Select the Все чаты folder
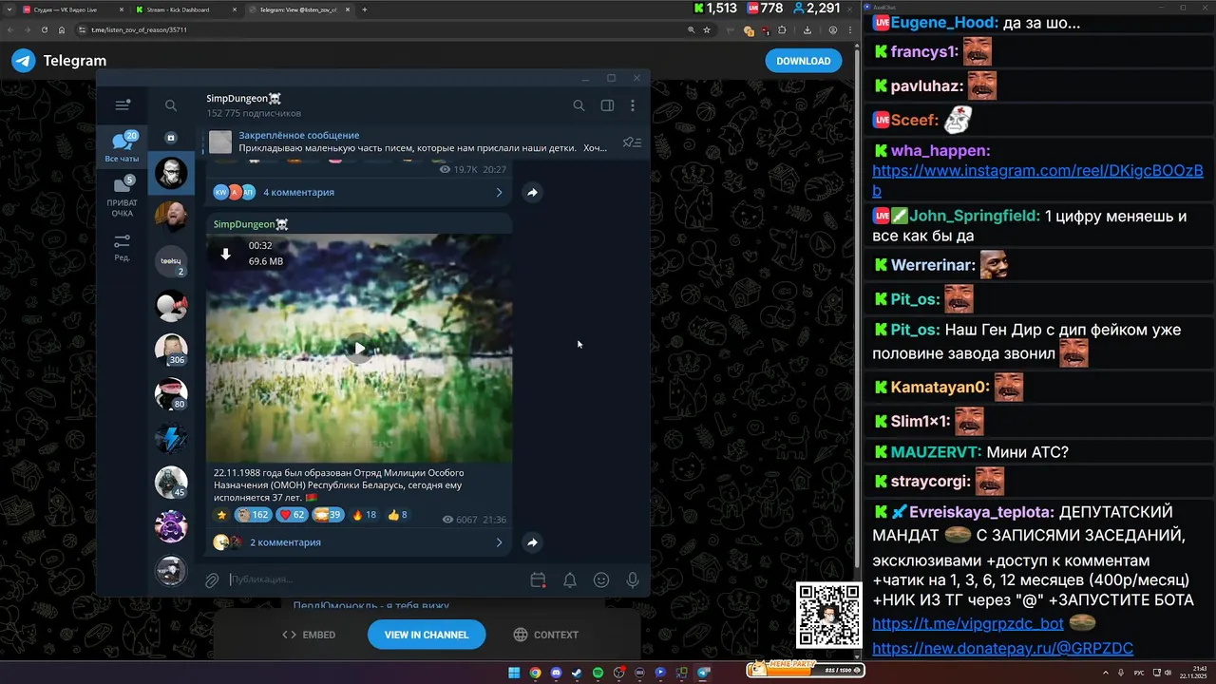This screenshot has width=1216, height=684. [x=122, y=148]
